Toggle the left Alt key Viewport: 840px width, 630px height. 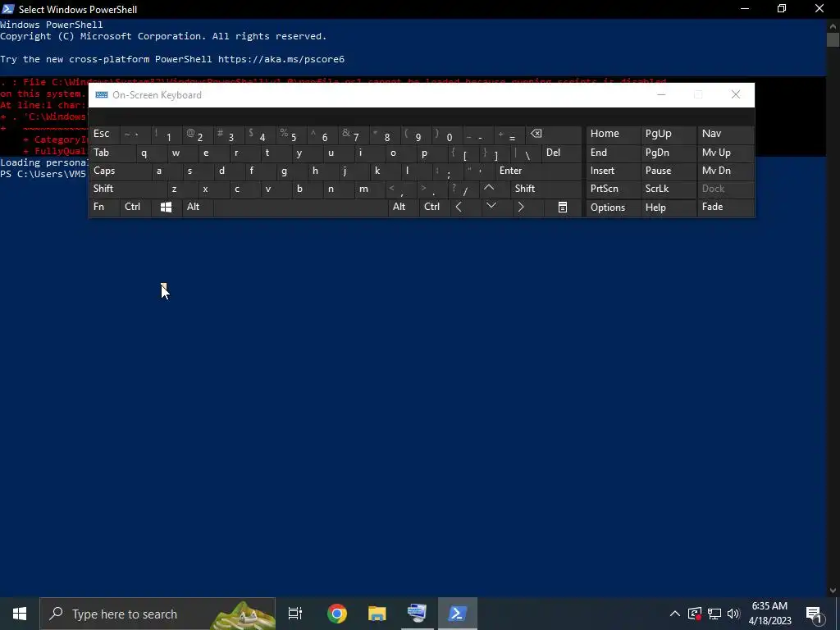coord(198,207)
